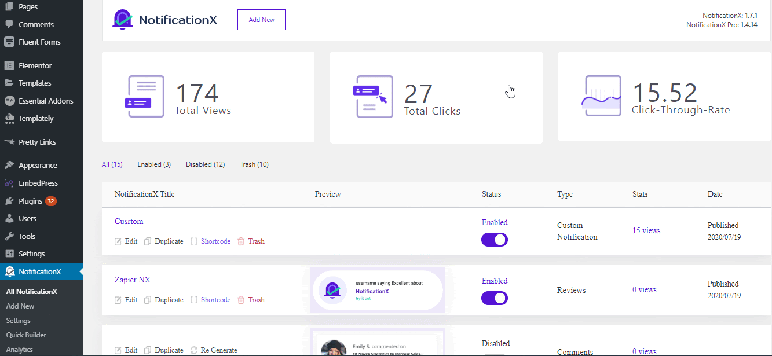Click the Pages sidebar icon
The height and width of the screenshot is (356, 772).
click(9, 7)
